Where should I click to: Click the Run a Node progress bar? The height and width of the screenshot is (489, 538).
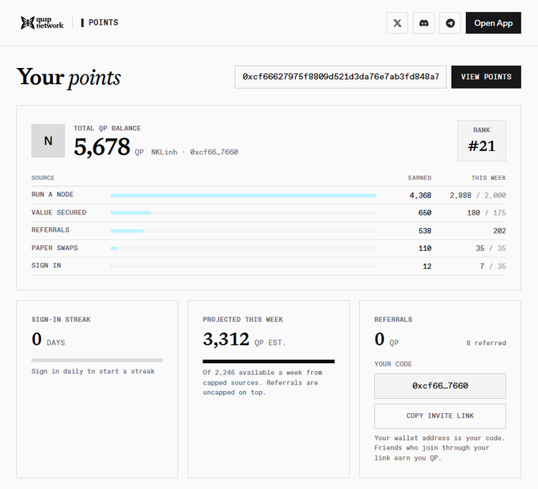[x=243, y=195]
